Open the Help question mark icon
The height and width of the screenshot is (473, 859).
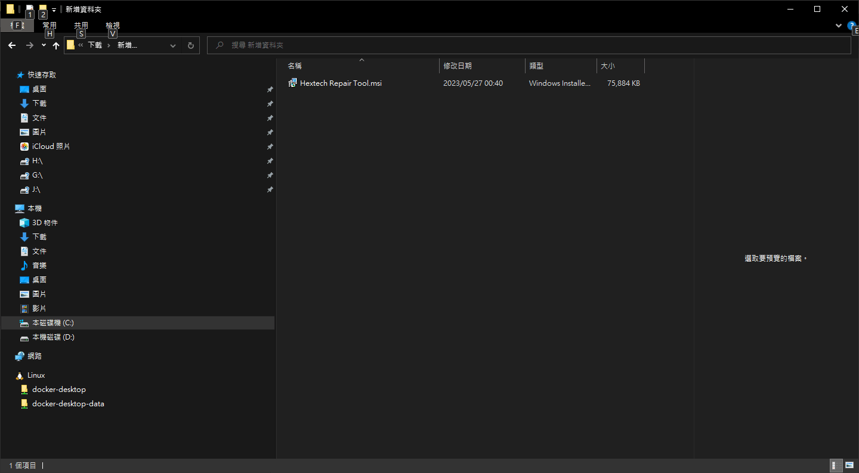pyautogui.click(x=852, y=26)
